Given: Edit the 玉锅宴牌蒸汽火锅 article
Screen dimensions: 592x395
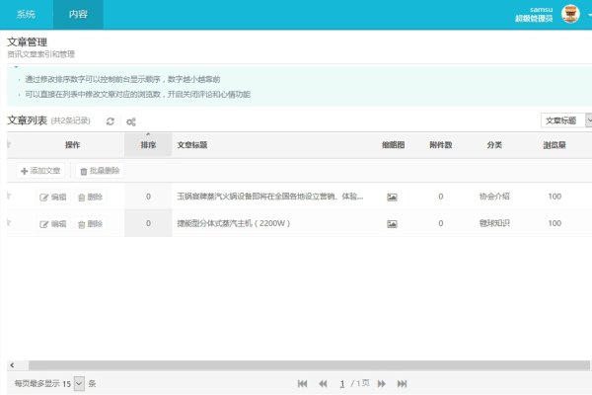Looking at the screenshot, I should point(53,197).
